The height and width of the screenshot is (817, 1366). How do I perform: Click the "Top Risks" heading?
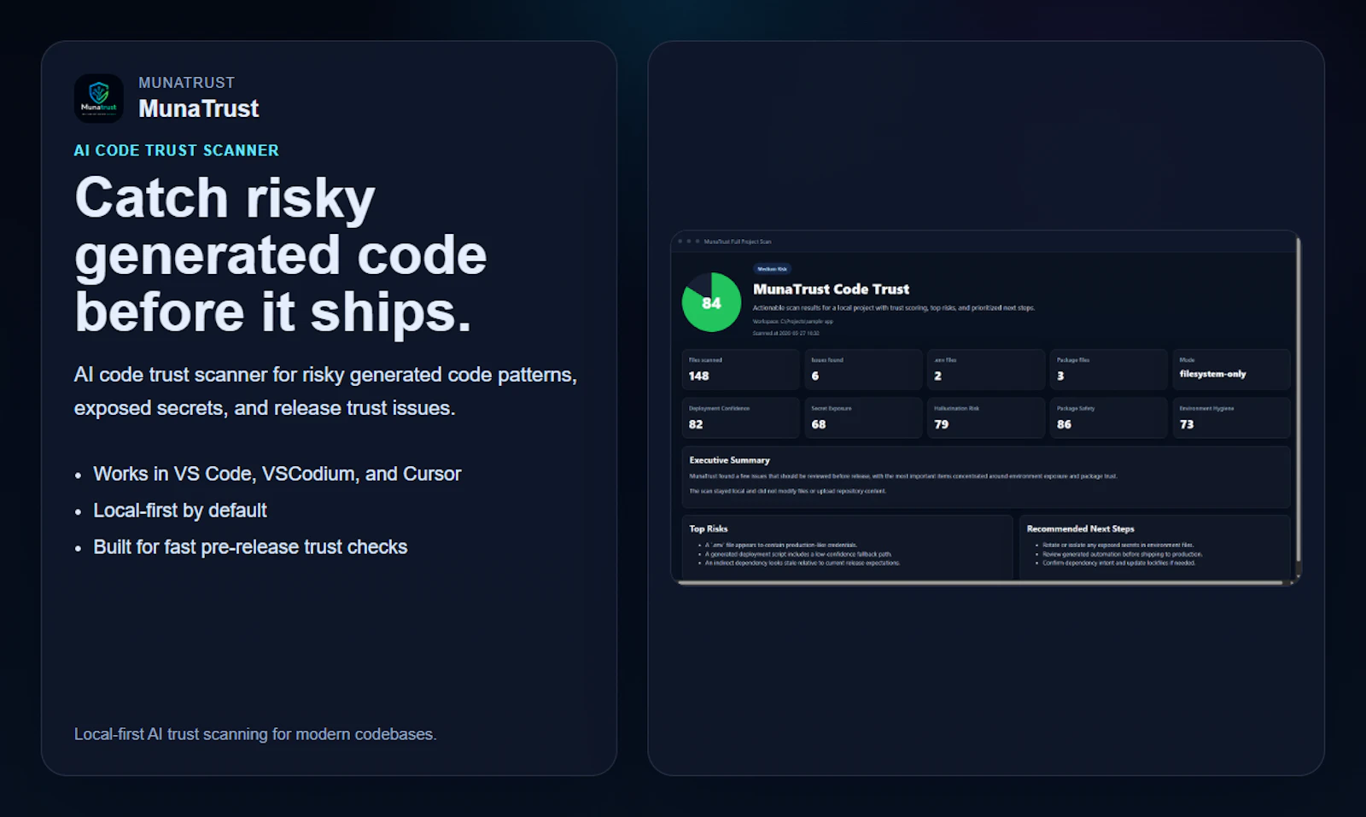(x=709, y=528)
